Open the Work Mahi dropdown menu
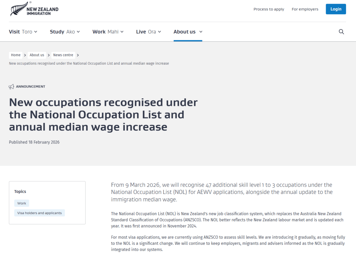 (108, 32)
